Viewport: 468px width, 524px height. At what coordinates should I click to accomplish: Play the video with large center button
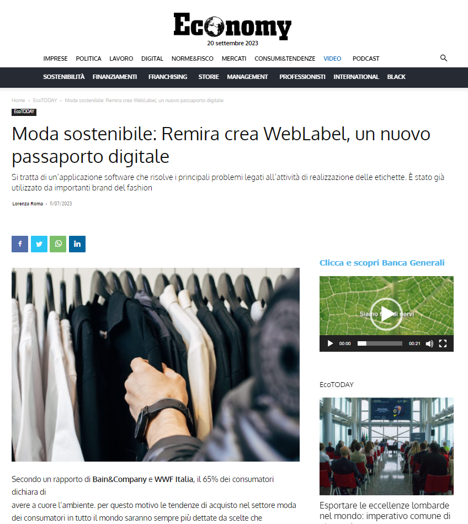pos(386,314)
